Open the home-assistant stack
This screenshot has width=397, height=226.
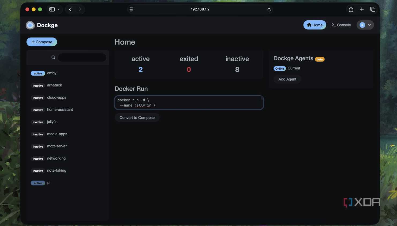point(68,110)
